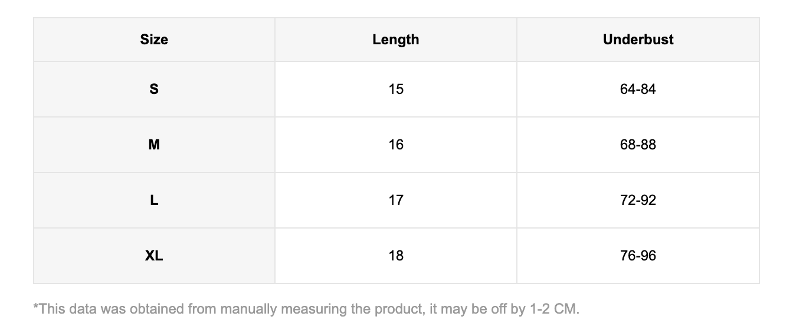Viewport: 806px width, 326px height.
Task: Click underbust value 64-84
Action: pos(638,89)
